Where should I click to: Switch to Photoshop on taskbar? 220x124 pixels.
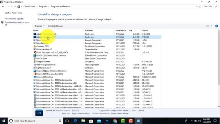tap(107, 121)
